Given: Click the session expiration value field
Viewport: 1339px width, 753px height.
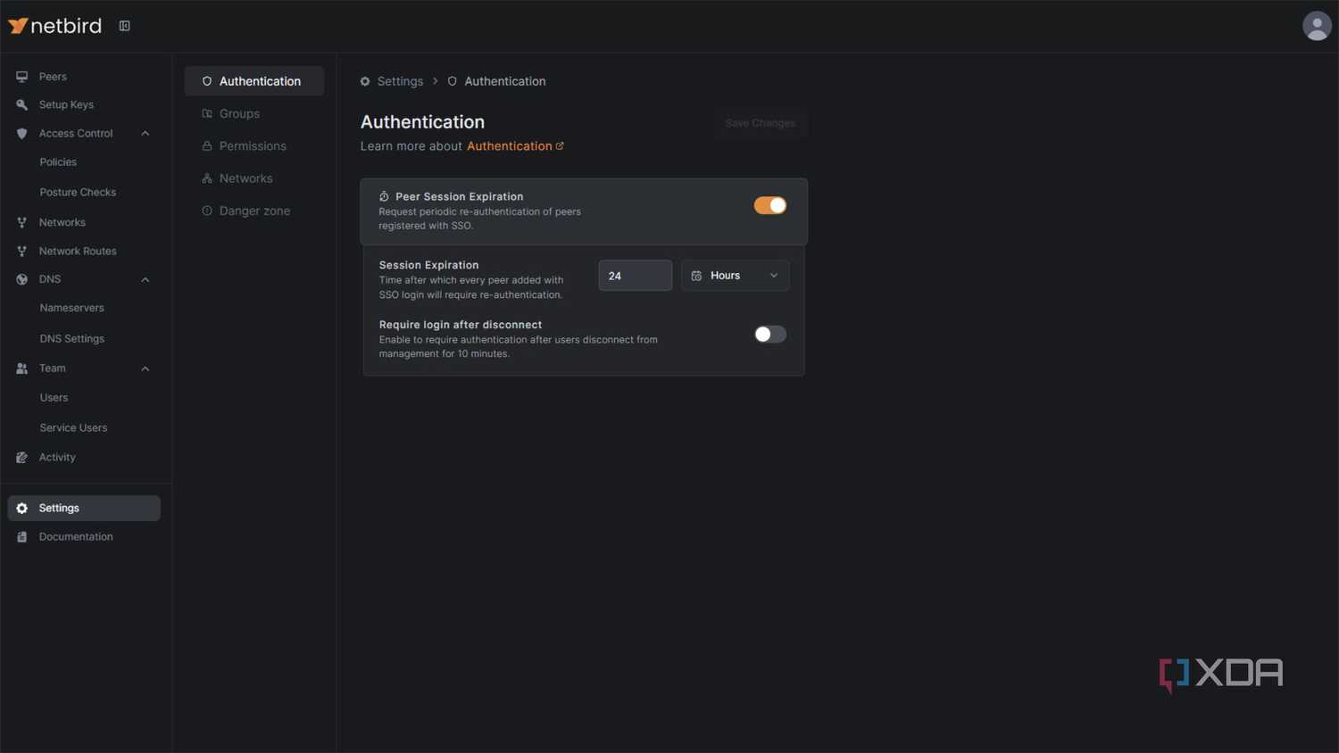Looking at the screenshot, I should (x=636, y=276).
